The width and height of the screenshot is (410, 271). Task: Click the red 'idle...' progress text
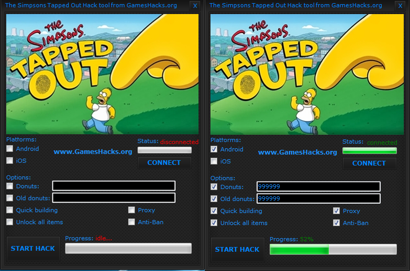click(104, 239)
